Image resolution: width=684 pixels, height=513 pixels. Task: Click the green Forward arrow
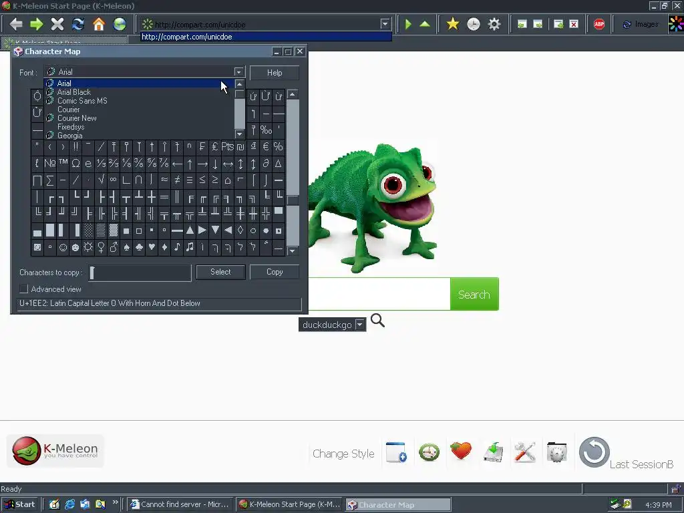[37, 24]
